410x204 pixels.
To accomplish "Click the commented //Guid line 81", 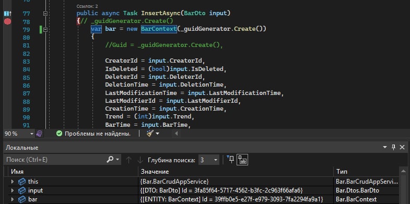I will pyautogui.click(x=164, y=45).
